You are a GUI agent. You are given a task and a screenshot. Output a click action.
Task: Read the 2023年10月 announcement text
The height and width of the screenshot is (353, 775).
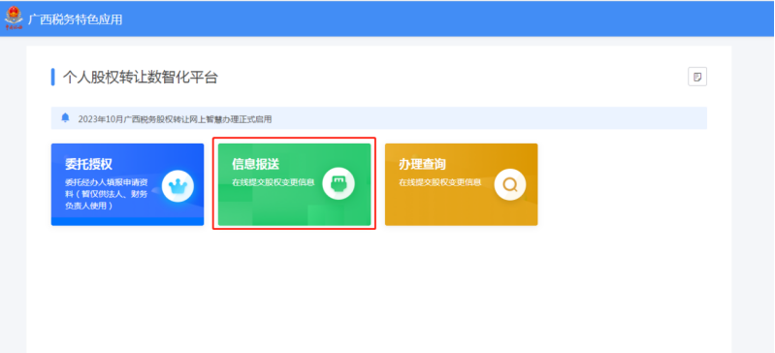(x=175, y=119)
